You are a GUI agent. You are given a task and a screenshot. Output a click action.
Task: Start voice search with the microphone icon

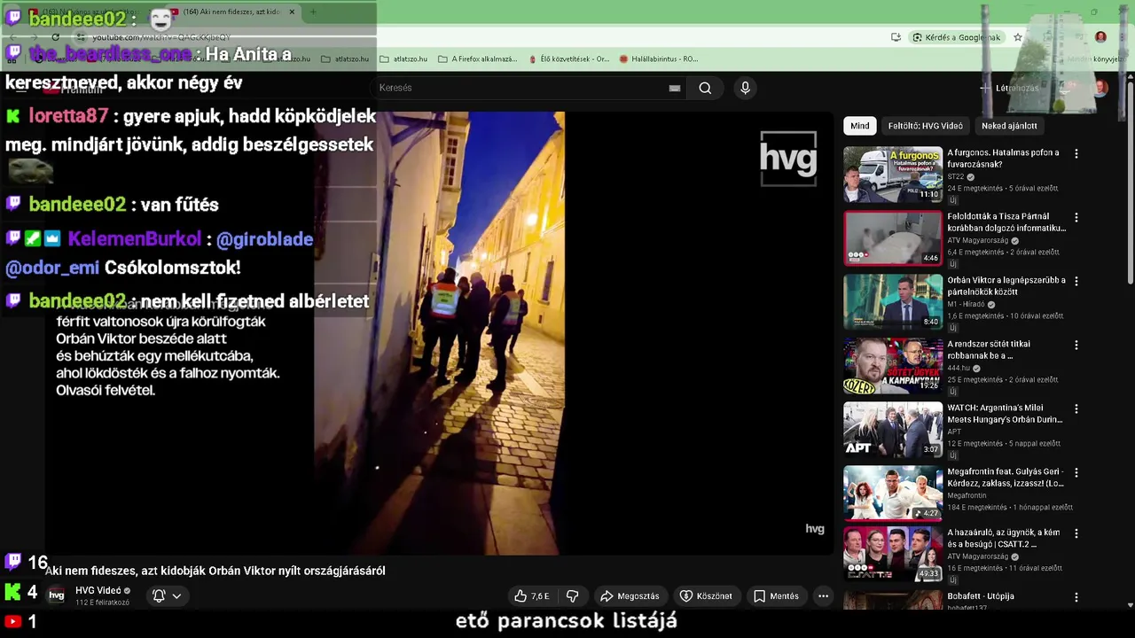coord(745,88)
